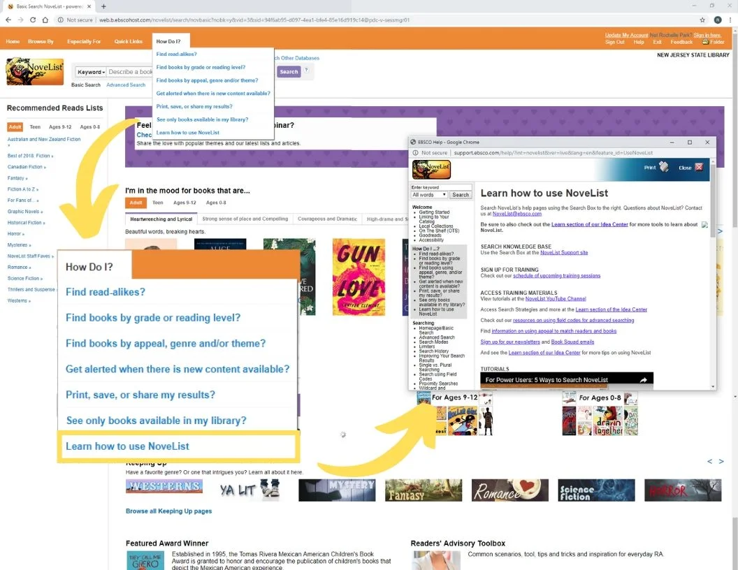Open the Quick Links menu
738x570 pixels.
point(128,41)
